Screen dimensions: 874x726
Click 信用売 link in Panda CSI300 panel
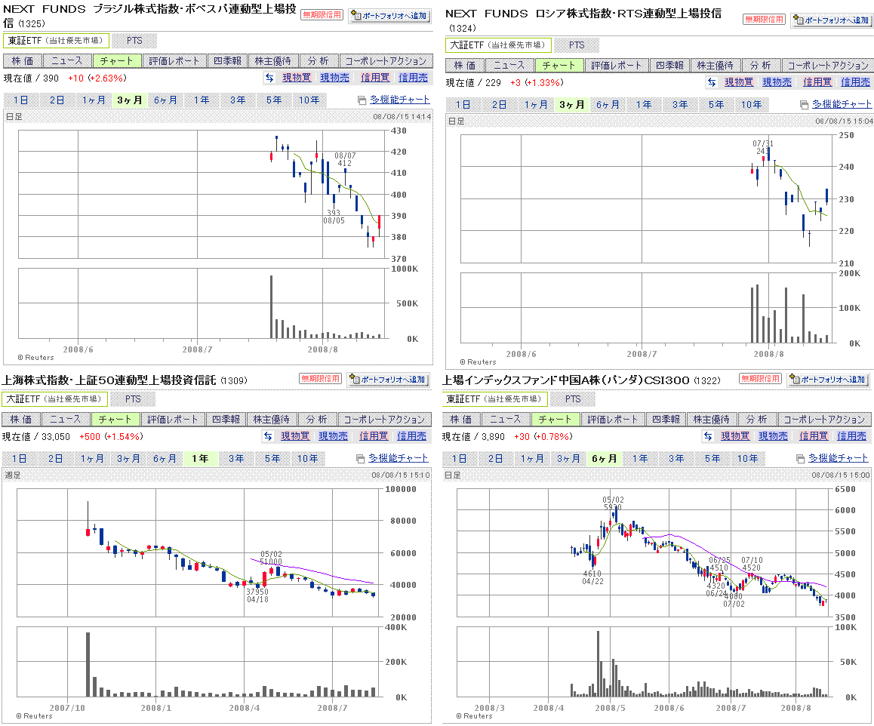851,436
